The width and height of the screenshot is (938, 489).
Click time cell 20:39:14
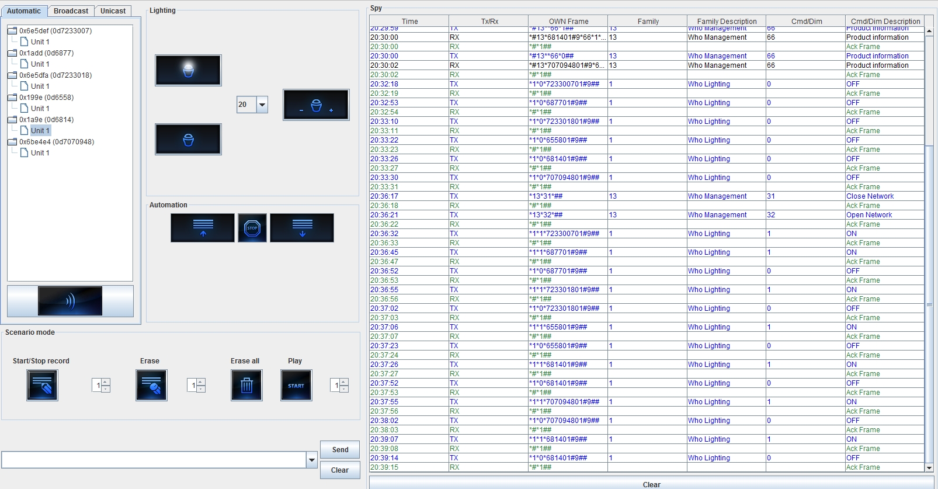point(409,458)
